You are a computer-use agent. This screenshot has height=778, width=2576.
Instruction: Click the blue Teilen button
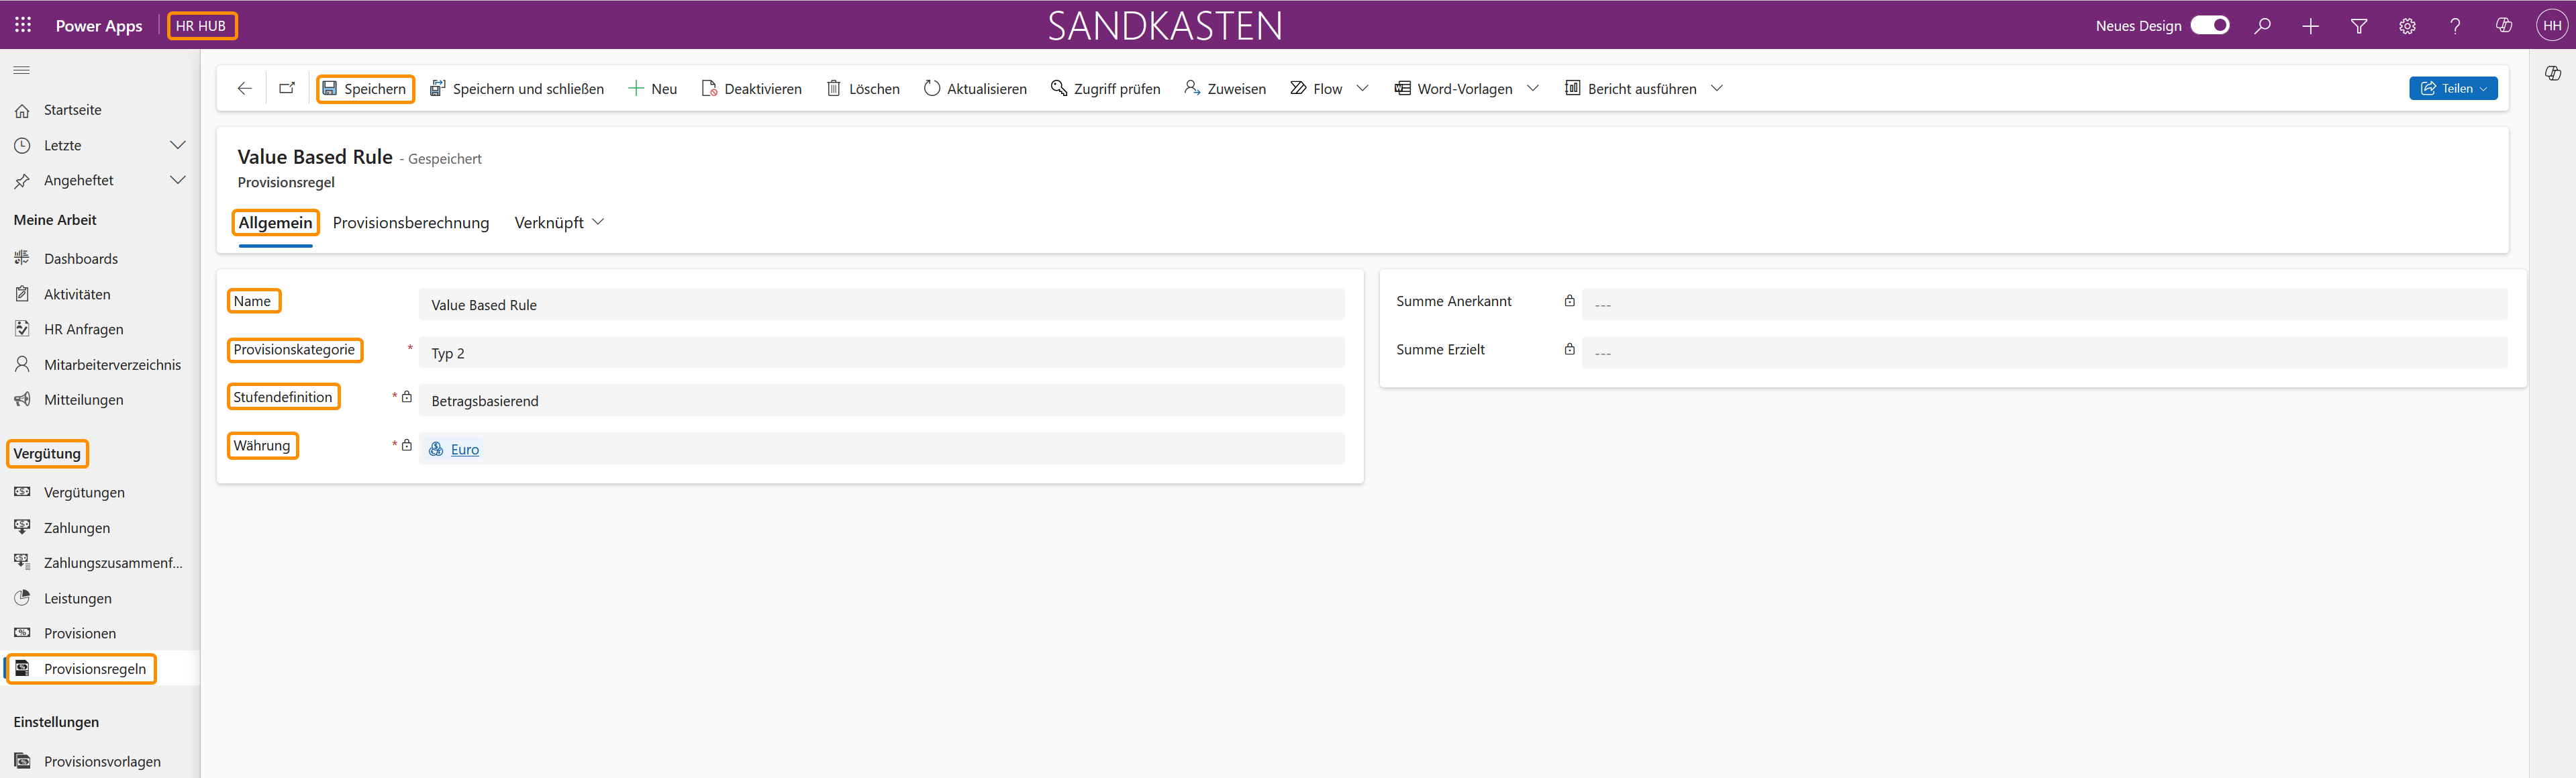2453,88
